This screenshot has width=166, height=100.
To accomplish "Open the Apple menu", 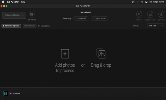I will [x=3, y=2].
